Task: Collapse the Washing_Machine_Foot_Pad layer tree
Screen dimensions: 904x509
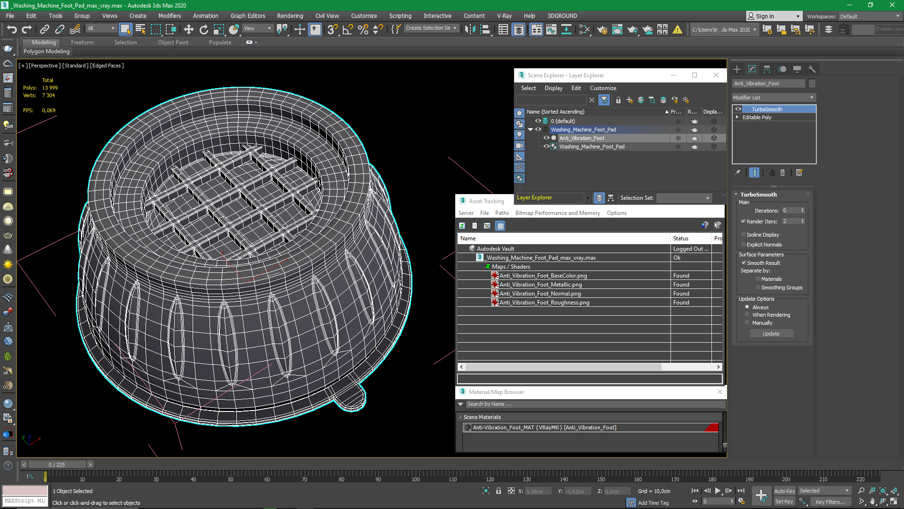Action: tap(531, 130)
